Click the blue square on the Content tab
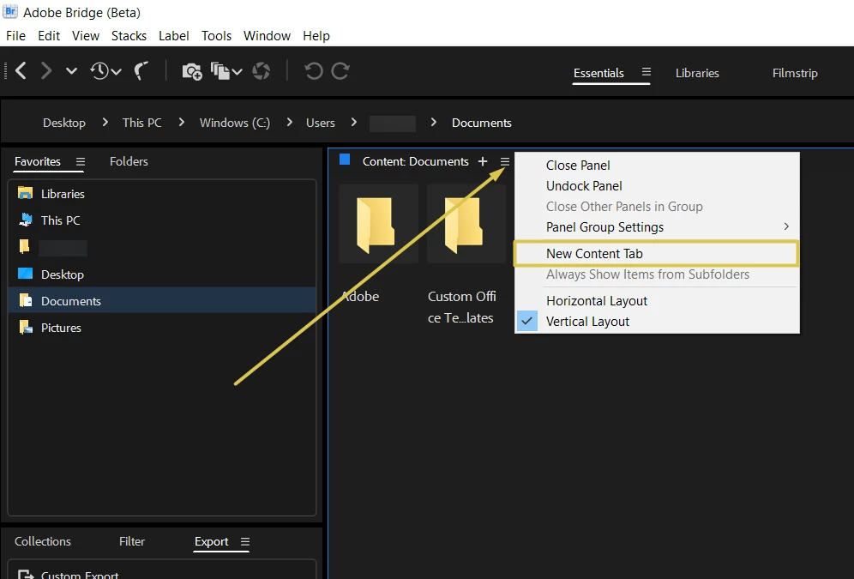This screenshot has height=579, width=854. 345,160
